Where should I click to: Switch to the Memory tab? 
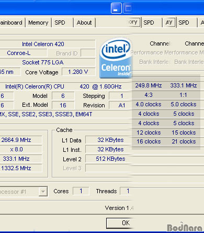(38, 23)
